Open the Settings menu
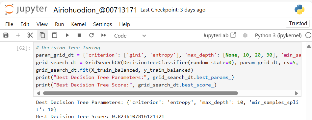 tap(102, 24)
